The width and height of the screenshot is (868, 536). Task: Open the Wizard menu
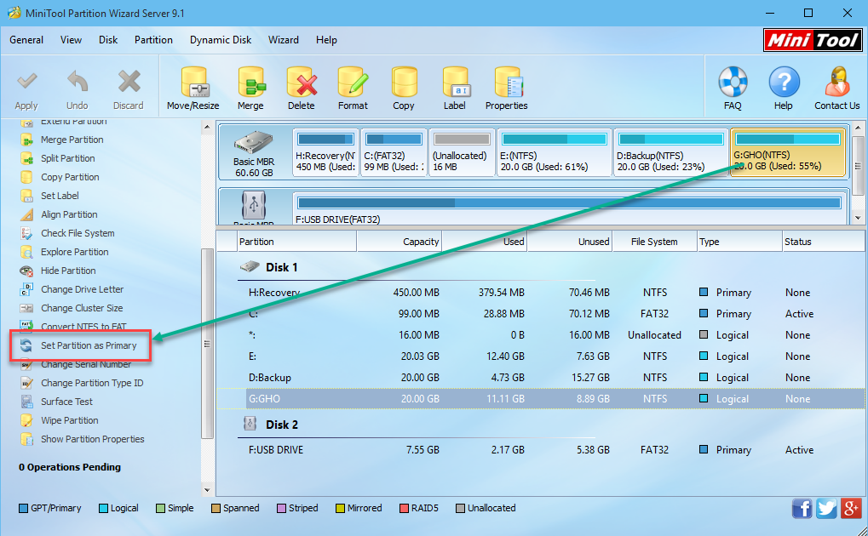(284, 40)
